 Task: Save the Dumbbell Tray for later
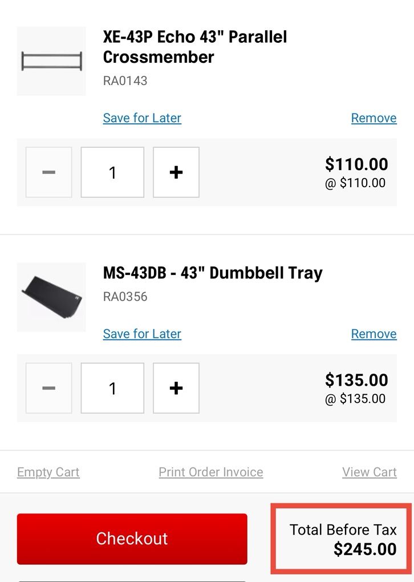(142, 334)
